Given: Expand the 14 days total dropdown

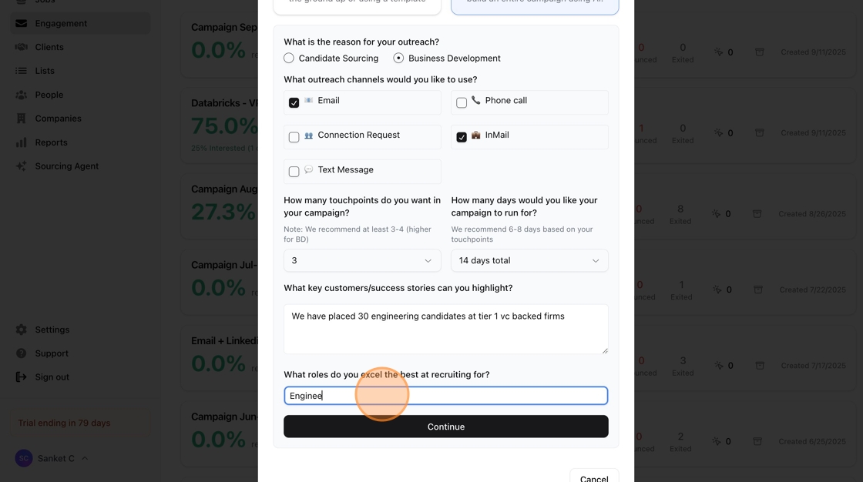Looking at the screenshot, I should 529,261.
